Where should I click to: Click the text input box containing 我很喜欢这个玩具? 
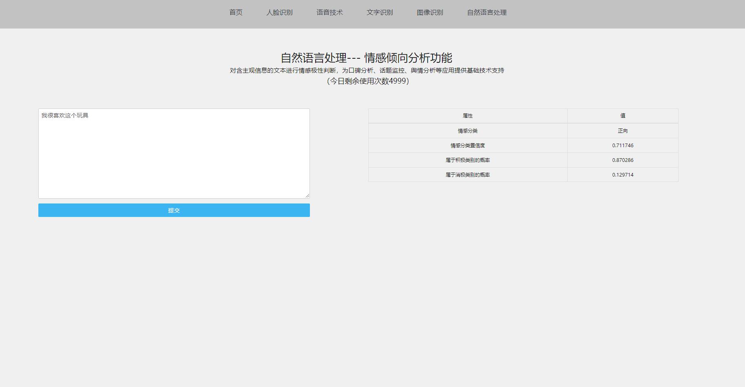coord(174,153)
